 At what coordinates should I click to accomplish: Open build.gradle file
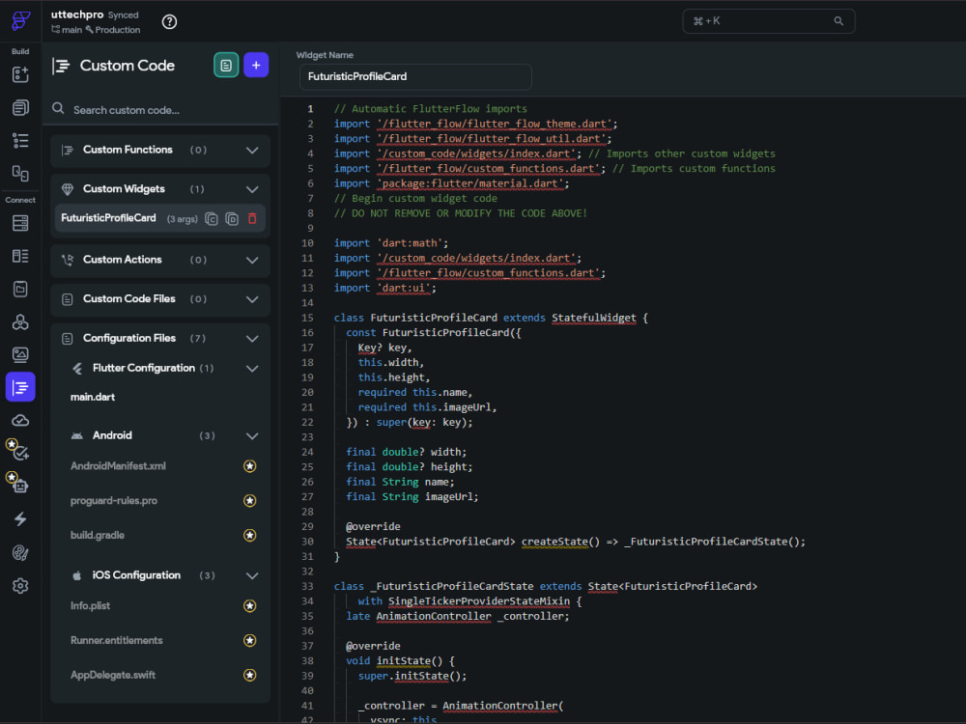(98, 535)
